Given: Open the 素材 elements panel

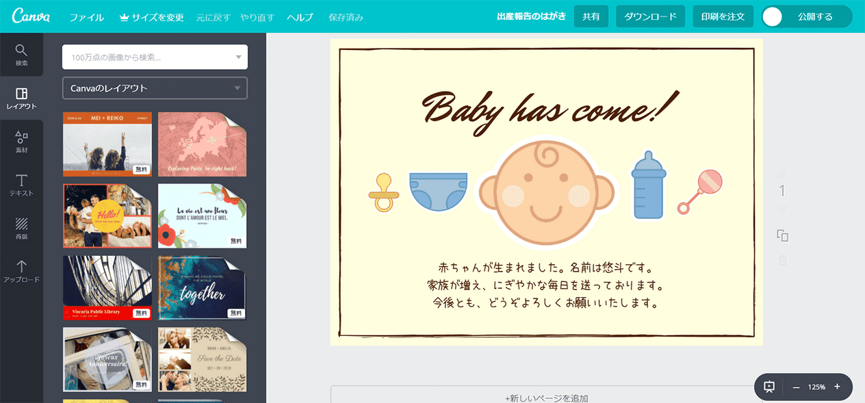Looking at the screenshot, I should (x=21, y=142).
